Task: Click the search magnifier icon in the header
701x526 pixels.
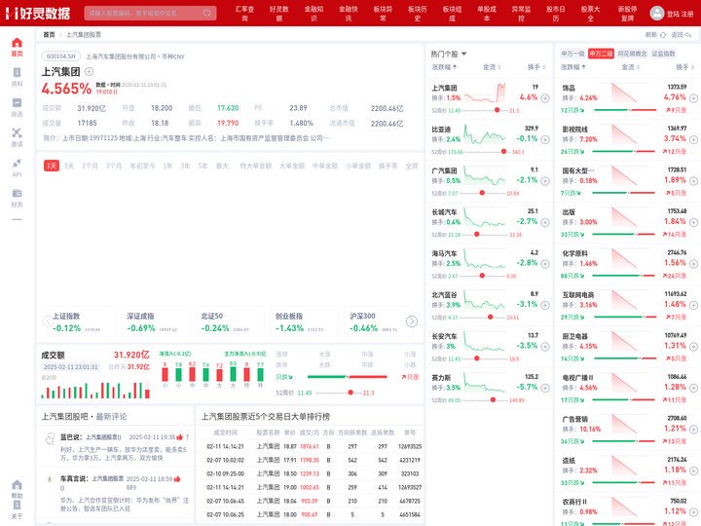Action: point(207,13)
